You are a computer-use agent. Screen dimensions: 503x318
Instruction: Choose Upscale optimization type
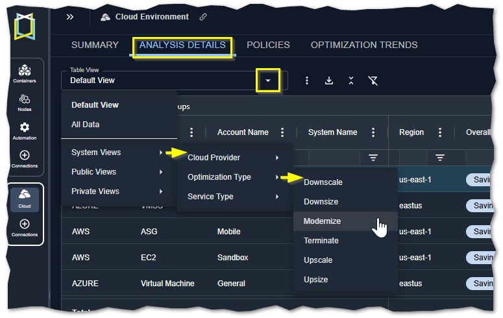click(x=345, y=260)
